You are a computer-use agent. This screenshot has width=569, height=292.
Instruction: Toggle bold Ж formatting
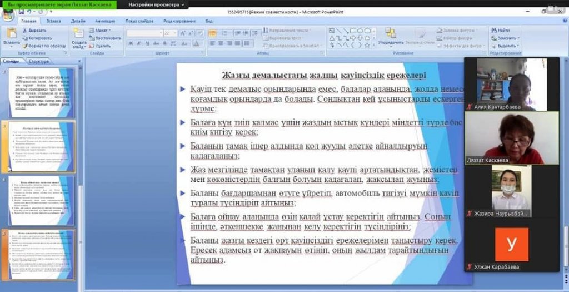[x=131, y=43]
